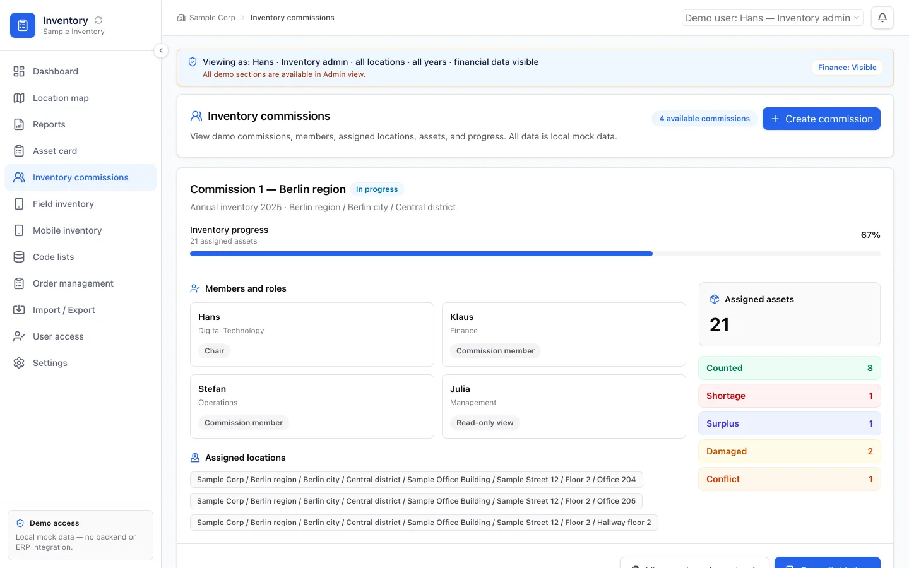The image size is (909, 568).
Task: Click the Sample Corp building icon in breadcrumb
Action: pyautogui.click(x=181, y=18)
